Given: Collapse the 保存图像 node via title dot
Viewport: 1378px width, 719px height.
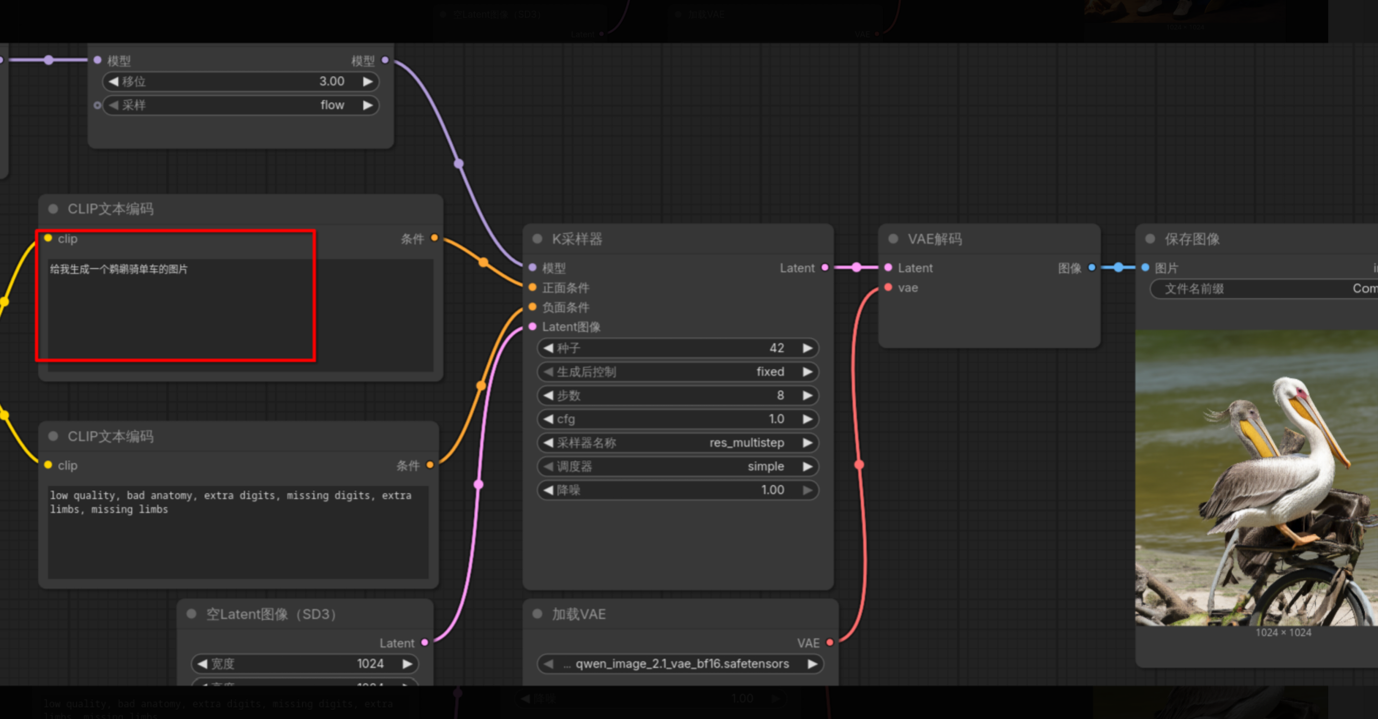Looking at the screenshot, I should 1150,239.
